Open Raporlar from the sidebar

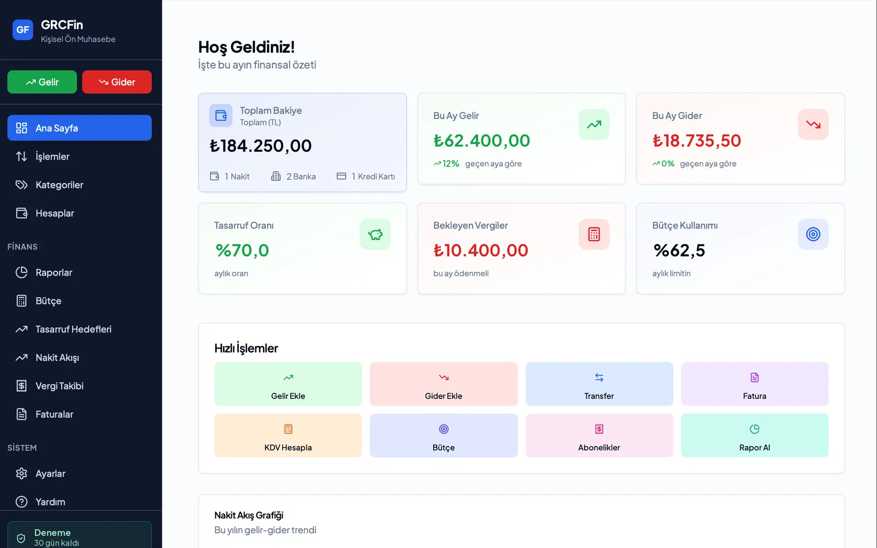coord(79,272)
